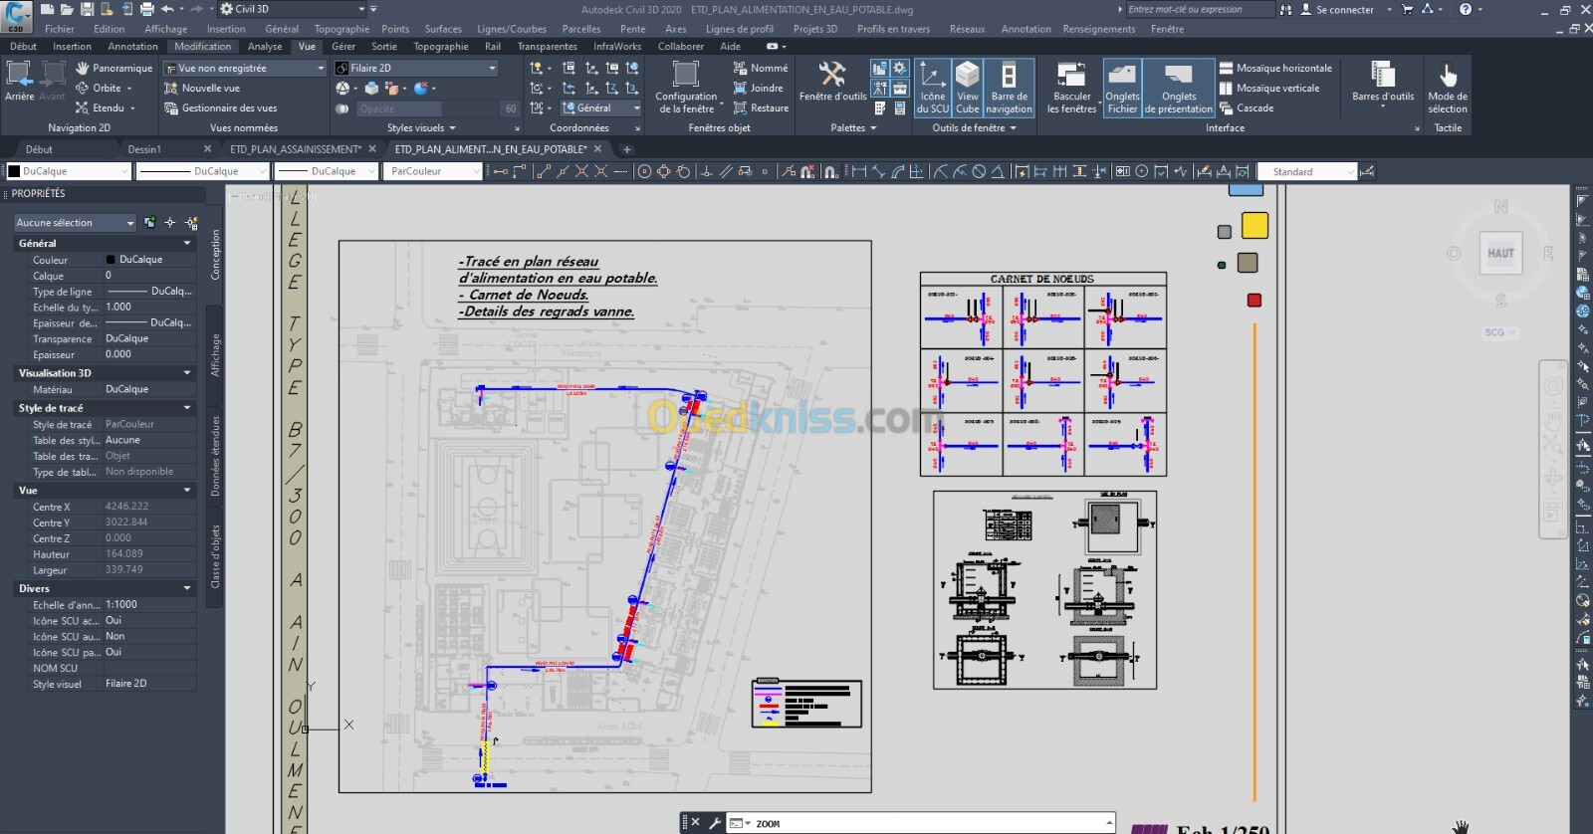Open the SCG coordinate system dropdown
The height and width of the screenshot is (834, 1593).
click(1498, 332)
